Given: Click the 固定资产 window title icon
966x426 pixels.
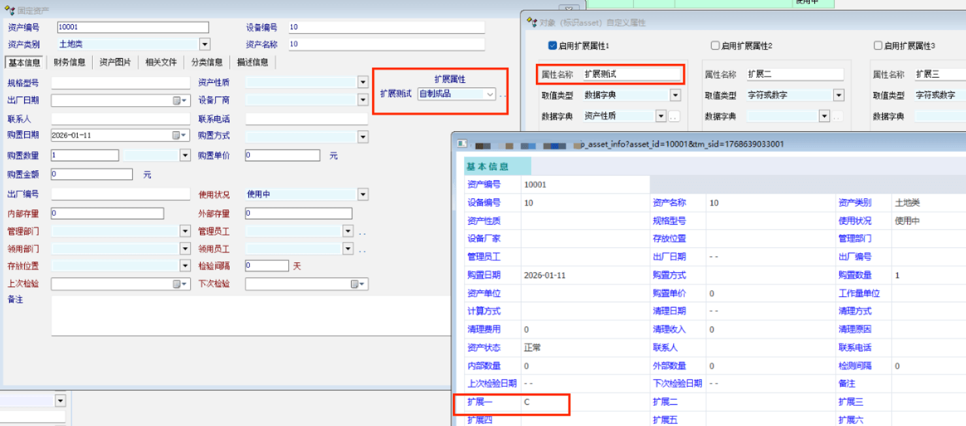Looking at the screenshot, I should 10,10.
